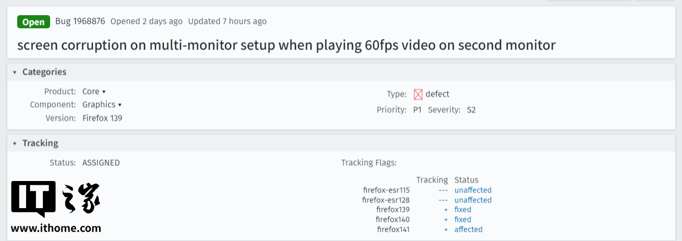
Task: Click unaffected status for firefox-esr128
Action: [x=473, y=200]
